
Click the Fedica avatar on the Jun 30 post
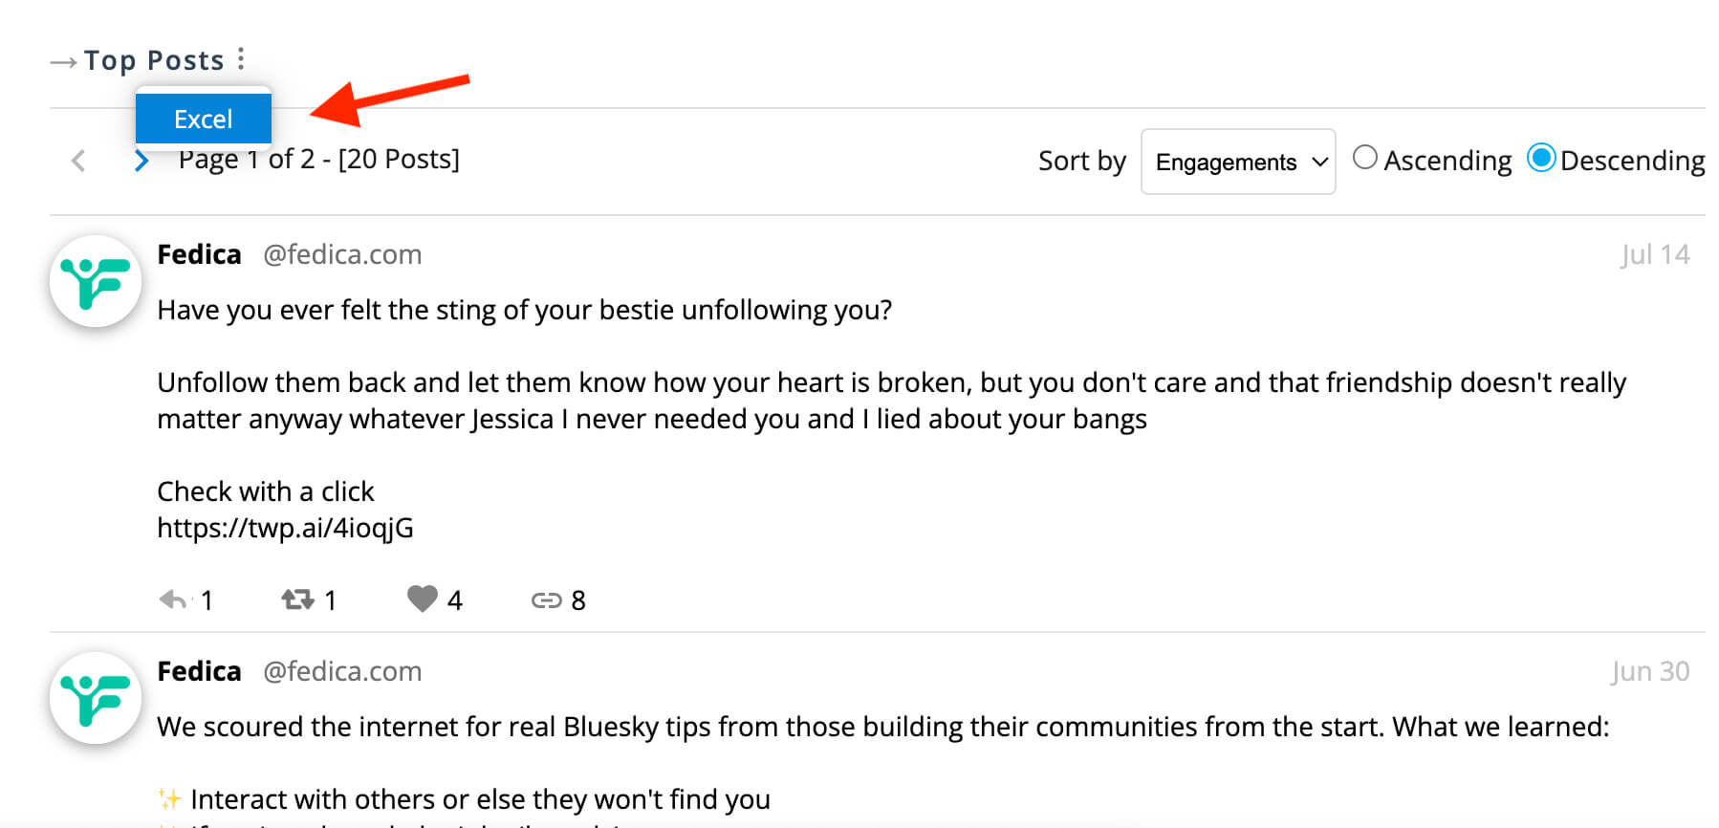point(96,698)
